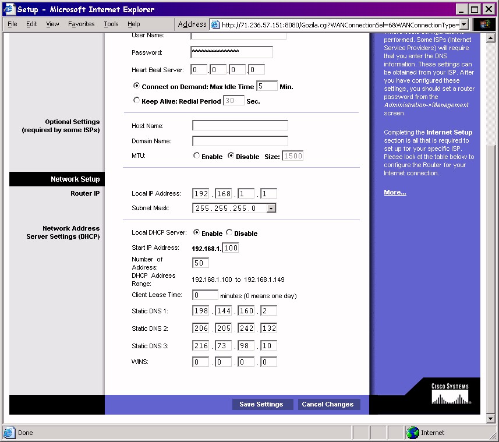Image resolution: width=499 pixels, height=442 pixels.
Task: Click the Host Name input field
Action: [240, 125]
